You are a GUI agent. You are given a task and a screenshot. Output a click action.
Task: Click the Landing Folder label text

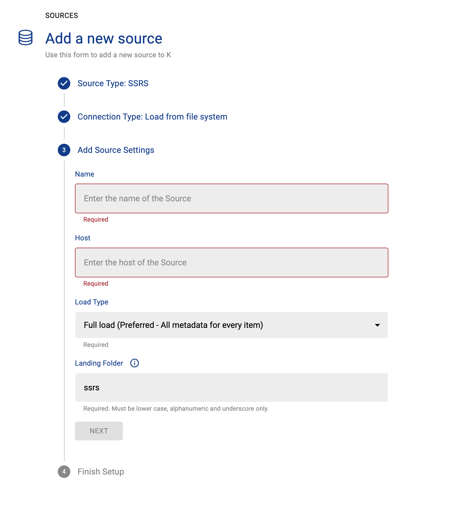click(x=99, y=363)
